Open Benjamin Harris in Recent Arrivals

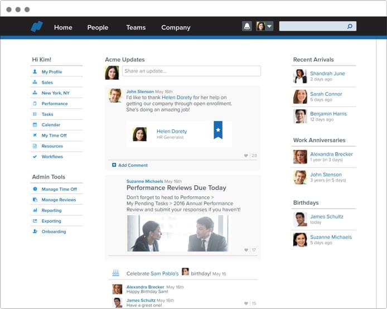pyautogui.click(x=328, y=114)
